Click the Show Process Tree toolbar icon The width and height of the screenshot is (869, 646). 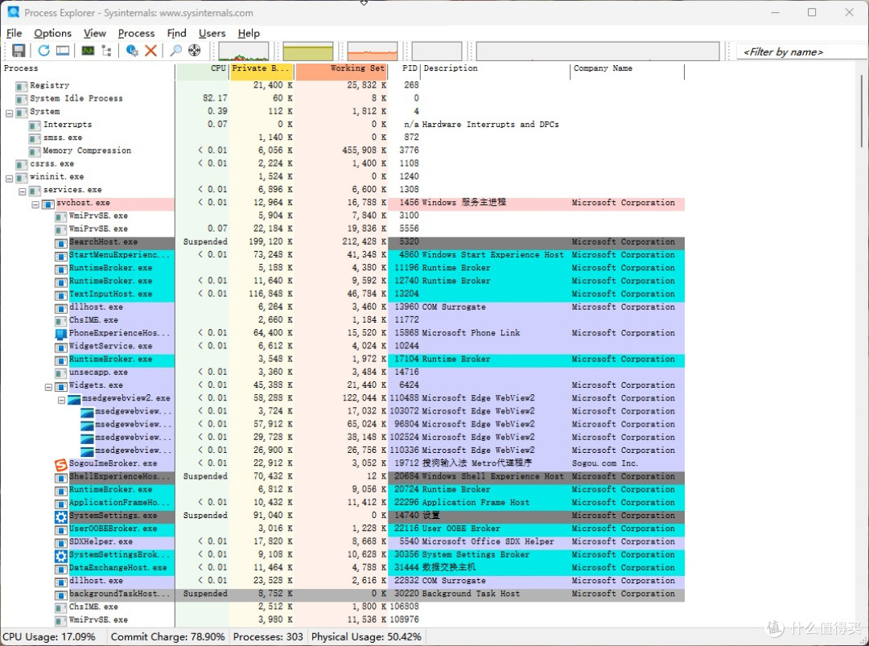(107, 51)
